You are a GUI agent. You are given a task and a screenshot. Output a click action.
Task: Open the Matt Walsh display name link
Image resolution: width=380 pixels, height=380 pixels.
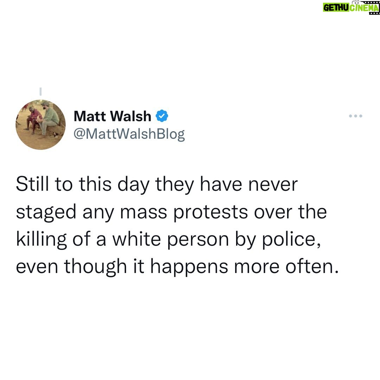[x=112, y=116]
